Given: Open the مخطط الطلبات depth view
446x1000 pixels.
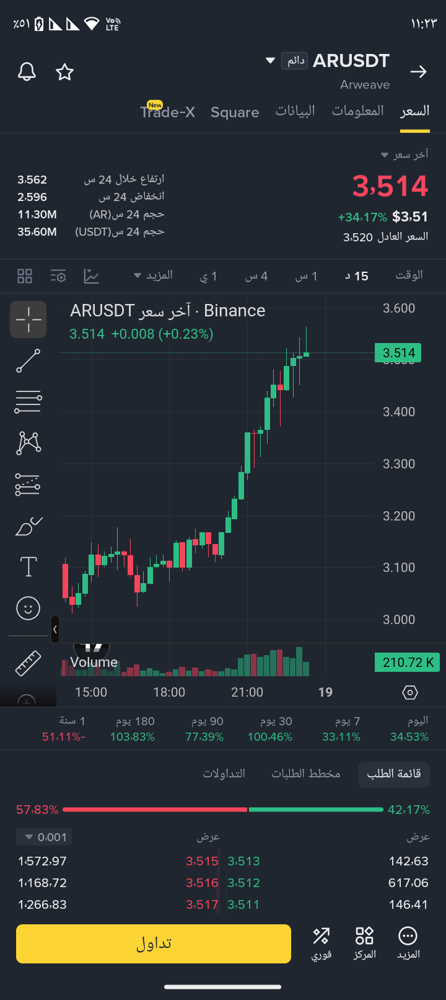Looking at the screenshot, I should (x=306, y=774).
